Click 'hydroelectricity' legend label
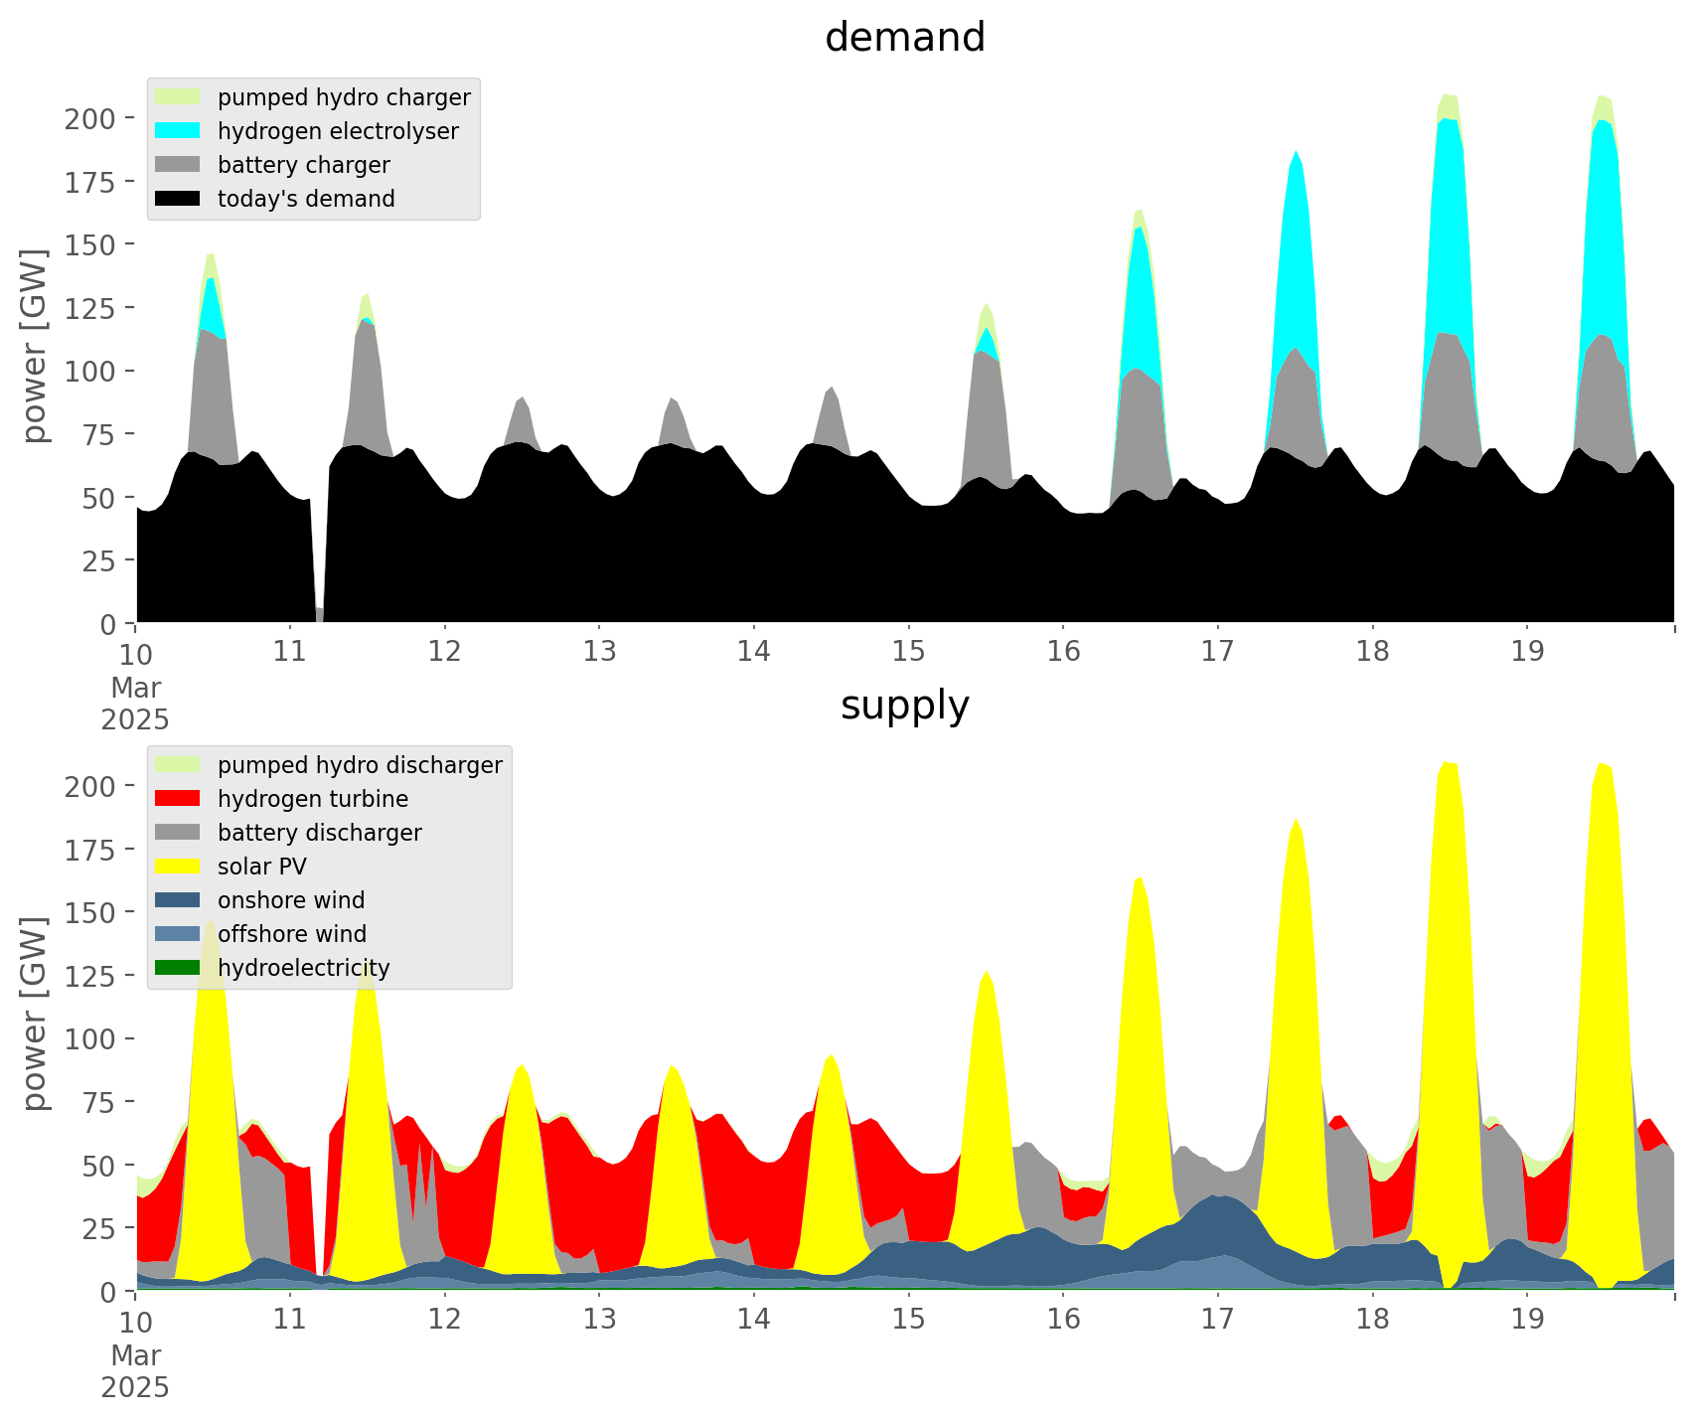The image size is (1695, 1422). (304, 968)
